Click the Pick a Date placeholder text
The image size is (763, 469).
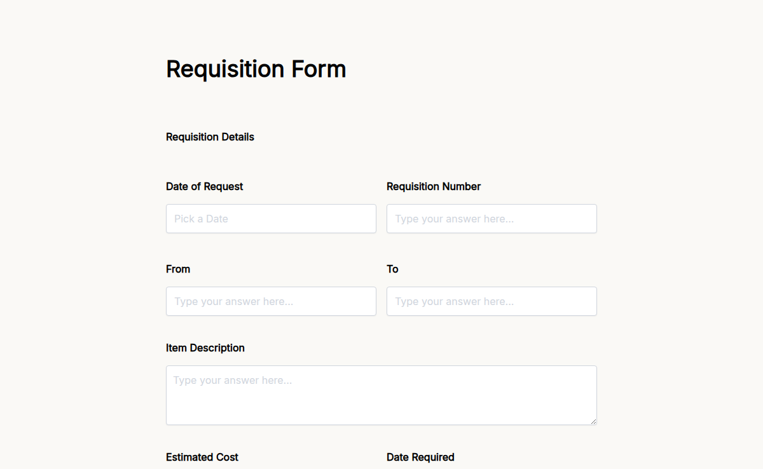click(x=201, y=219)
